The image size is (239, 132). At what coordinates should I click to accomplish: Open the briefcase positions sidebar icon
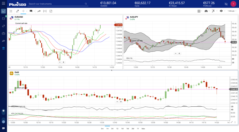(3, 33)
